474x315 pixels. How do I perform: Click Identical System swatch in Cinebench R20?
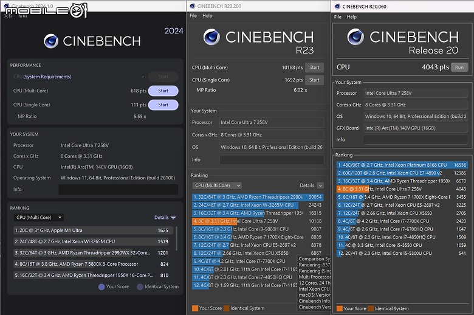click(x=371, y=309)
